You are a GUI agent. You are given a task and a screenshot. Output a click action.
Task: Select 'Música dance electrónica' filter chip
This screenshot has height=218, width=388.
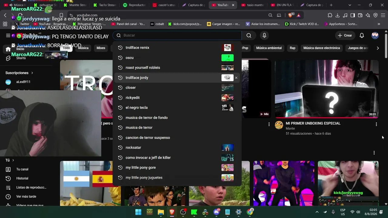point(322,48)
